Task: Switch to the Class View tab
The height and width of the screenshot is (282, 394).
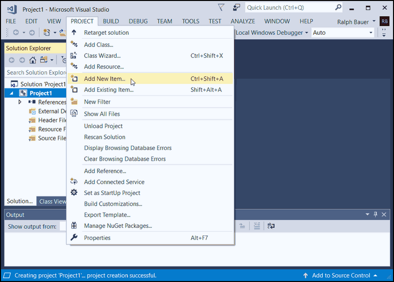Action: click(52, 201)
